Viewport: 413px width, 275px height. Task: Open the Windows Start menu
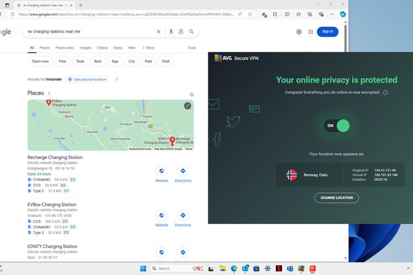click(x=143, y=269)
